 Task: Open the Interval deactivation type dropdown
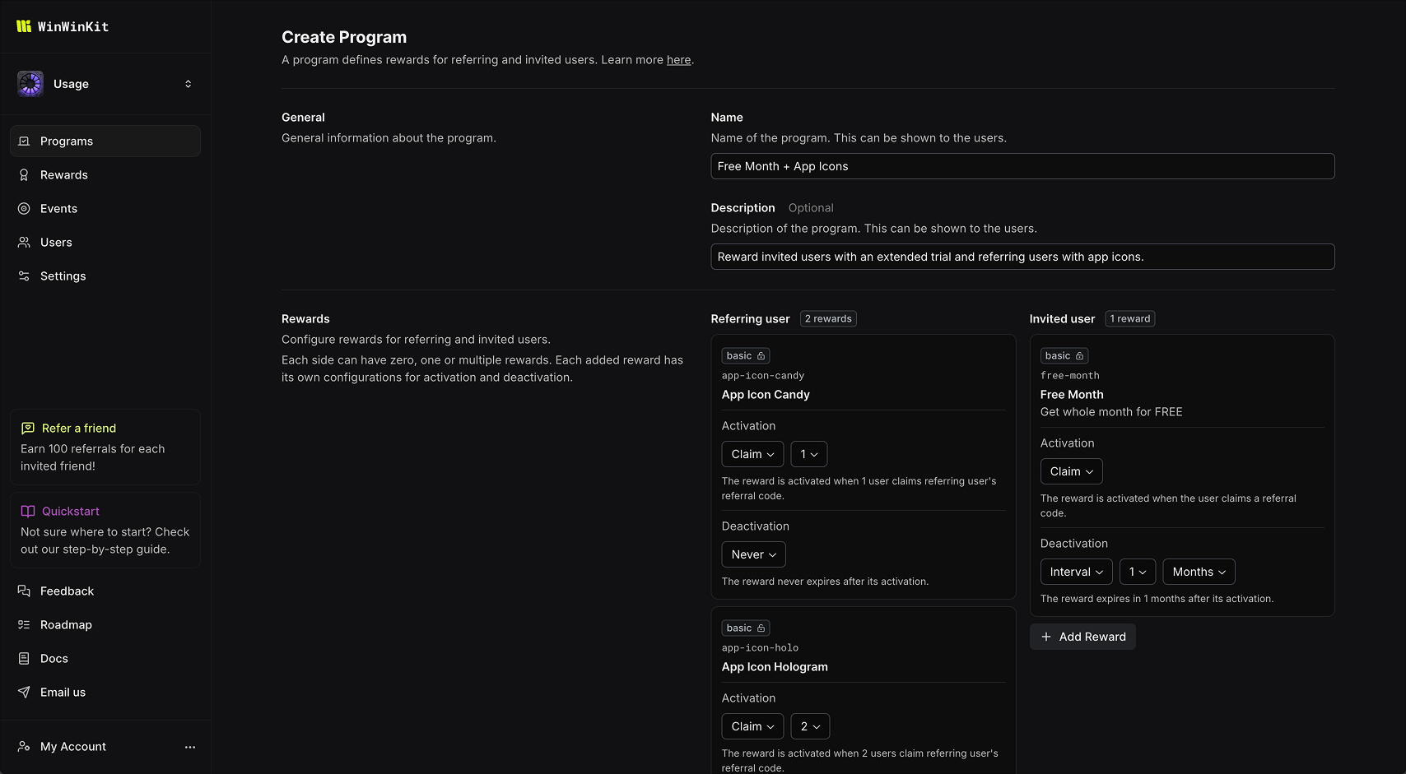pos(1076,572)
